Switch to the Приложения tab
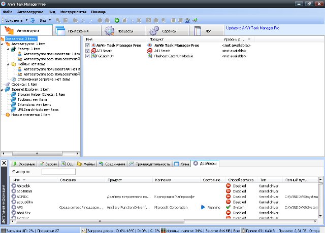The width and height of the screenshot is (325, 233). pyautogui.click(x=77, y=30)
